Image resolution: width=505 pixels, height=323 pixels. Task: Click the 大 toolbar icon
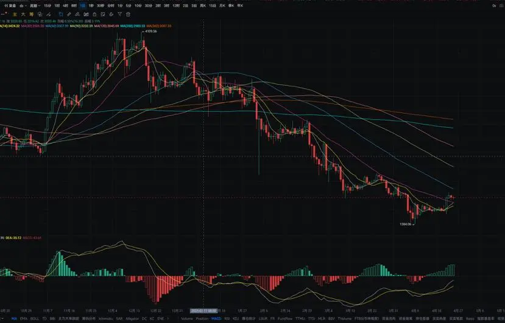pos(23,15)
